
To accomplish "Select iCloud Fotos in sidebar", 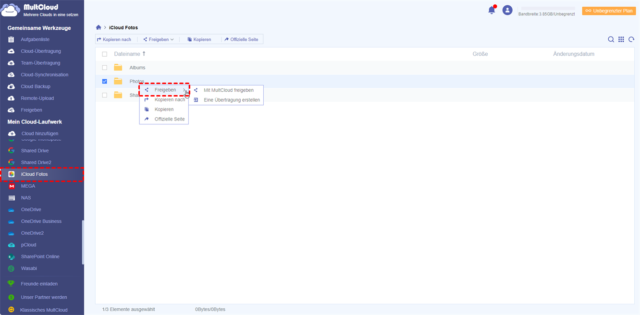I will click(x=42, y=174).
